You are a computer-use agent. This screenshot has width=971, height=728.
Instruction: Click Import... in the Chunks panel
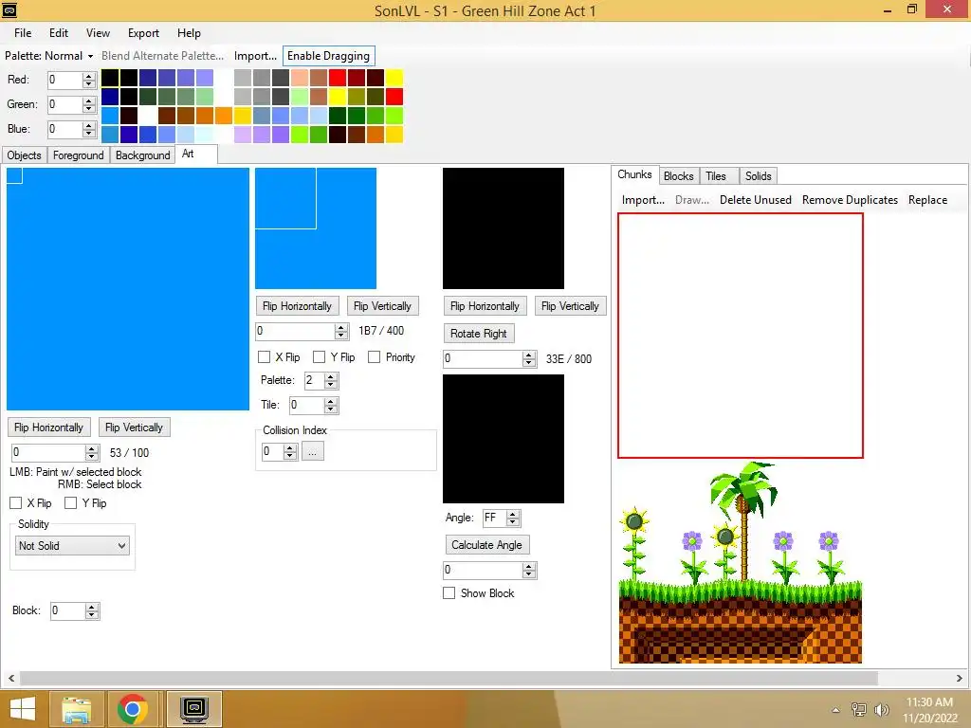pyautogui.click(x=643, y=200)
